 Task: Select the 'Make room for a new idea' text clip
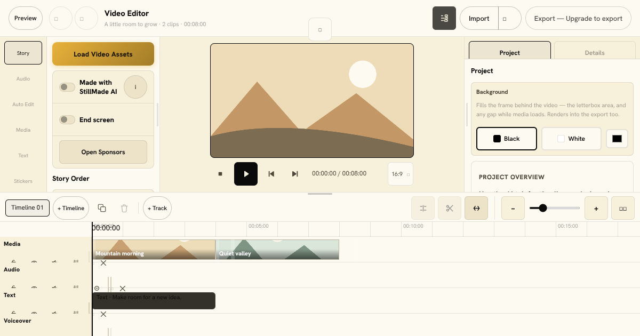tap(154, 301)
